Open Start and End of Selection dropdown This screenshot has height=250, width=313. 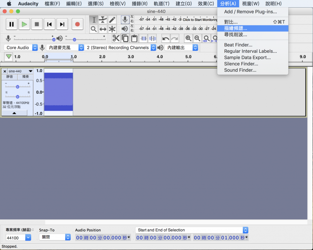click(192, 230)
